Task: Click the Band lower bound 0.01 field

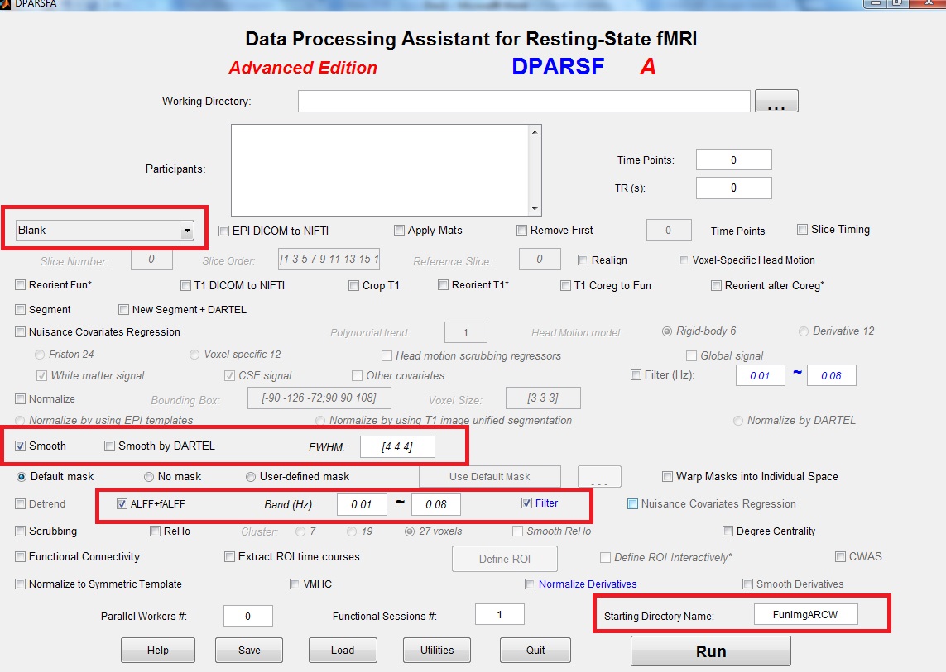Action: 362,504
